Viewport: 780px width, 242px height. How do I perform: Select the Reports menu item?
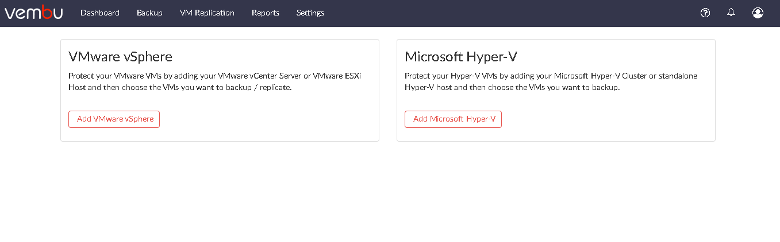(x=266, y=13)
